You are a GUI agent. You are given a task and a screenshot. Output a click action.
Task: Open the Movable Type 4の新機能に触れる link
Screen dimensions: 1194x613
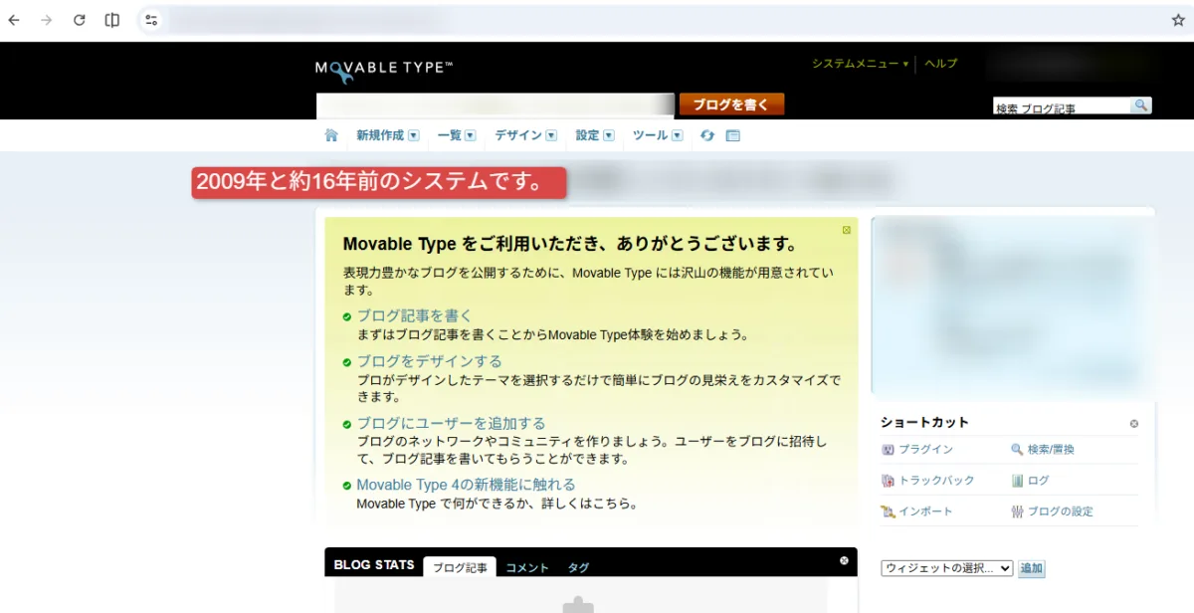tap(466, 485)
